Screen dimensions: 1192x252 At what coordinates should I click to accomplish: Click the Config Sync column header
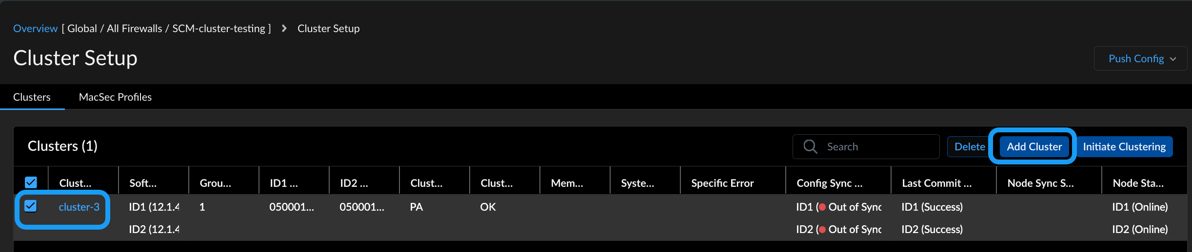(x=829, y=183)
